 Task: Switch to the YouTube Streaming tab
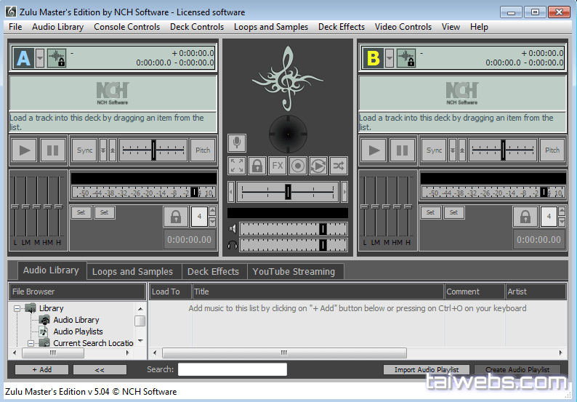pos(294,271)
